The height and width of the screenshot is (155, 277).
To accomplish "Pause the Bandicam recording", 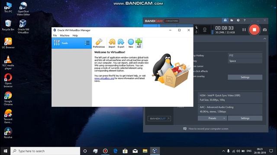I will click(244, 30).
